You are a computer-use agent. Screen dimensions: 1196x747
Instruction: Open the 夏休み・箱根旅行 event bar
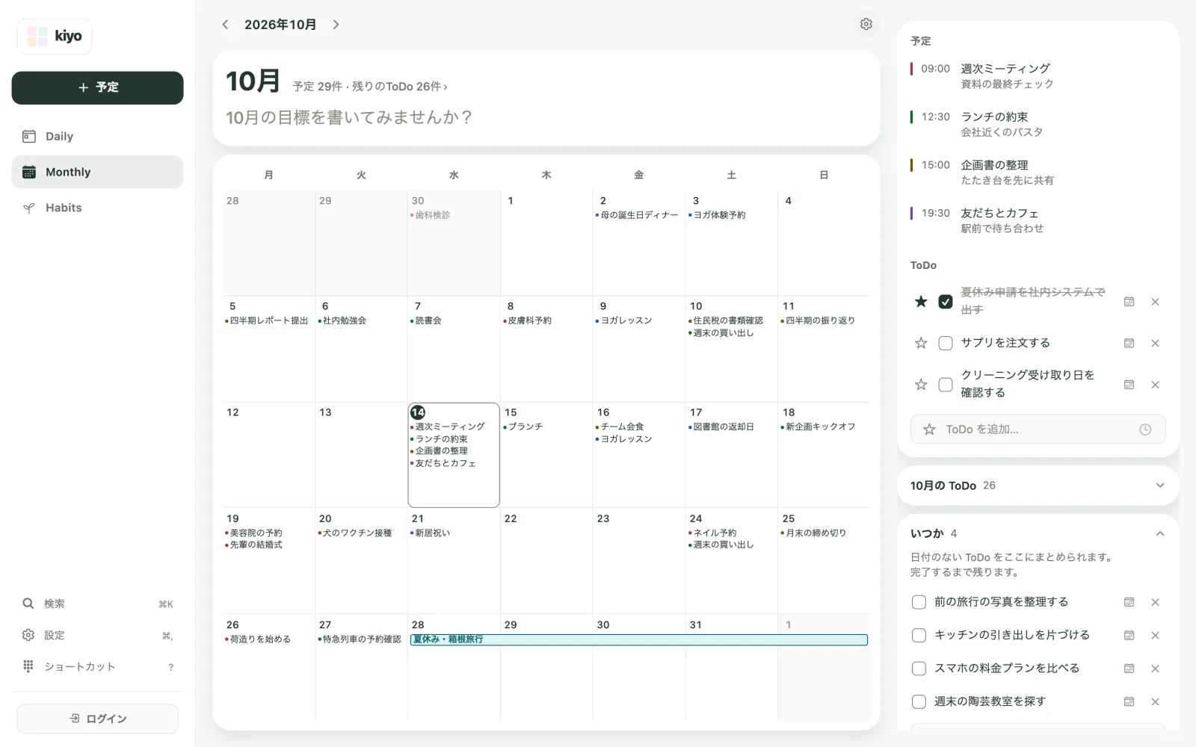(639, 639)
